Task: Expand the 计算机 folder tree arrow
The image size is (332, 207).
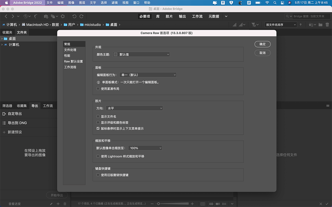Action: [x=2, y=45]
